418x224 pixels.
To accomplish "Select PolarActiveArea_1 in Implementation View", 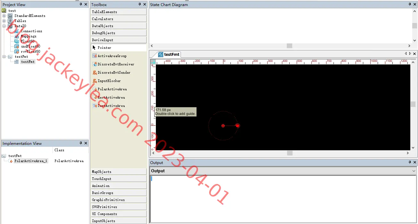I will pyautogui.click(x=31, y=161).
